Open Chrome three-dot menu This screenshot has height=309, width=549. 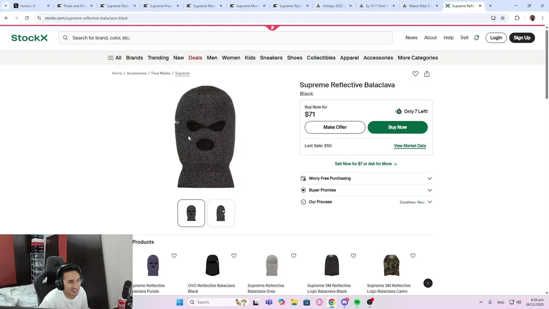pos(543,18)
